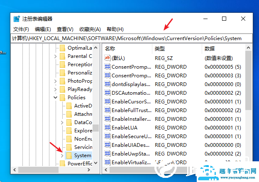Select the EnableVirtualiz... value name
The image size is (259, 182).
pos(131,163)
